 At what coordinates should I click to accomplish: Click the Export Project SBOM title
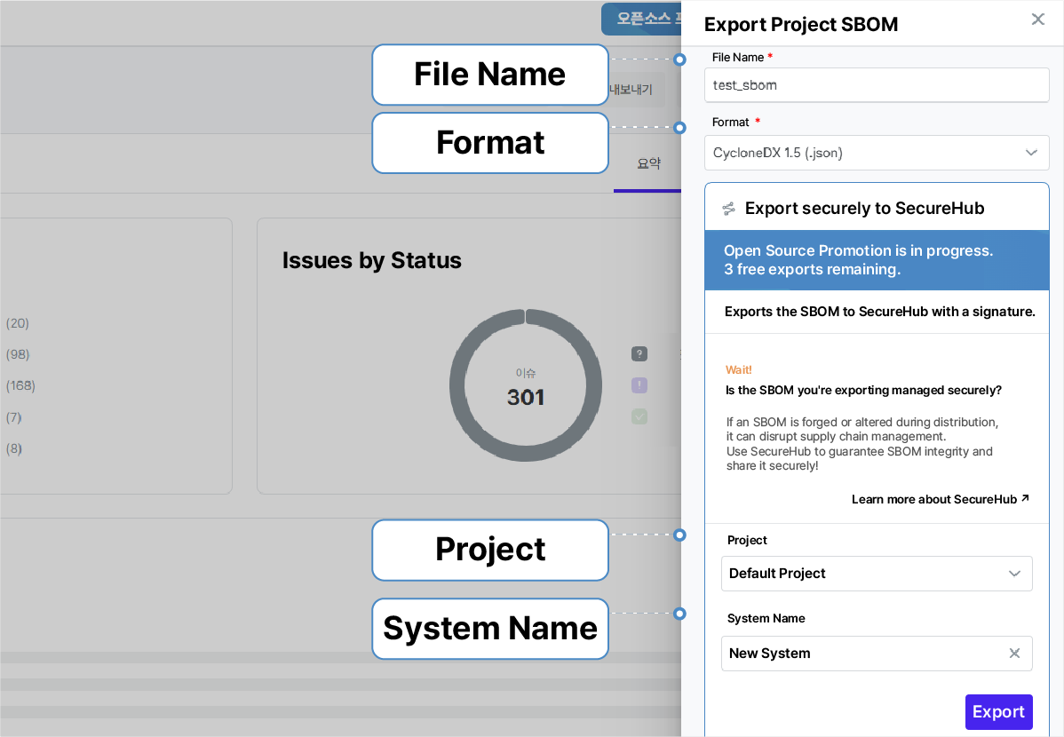(x=801, y=25)
